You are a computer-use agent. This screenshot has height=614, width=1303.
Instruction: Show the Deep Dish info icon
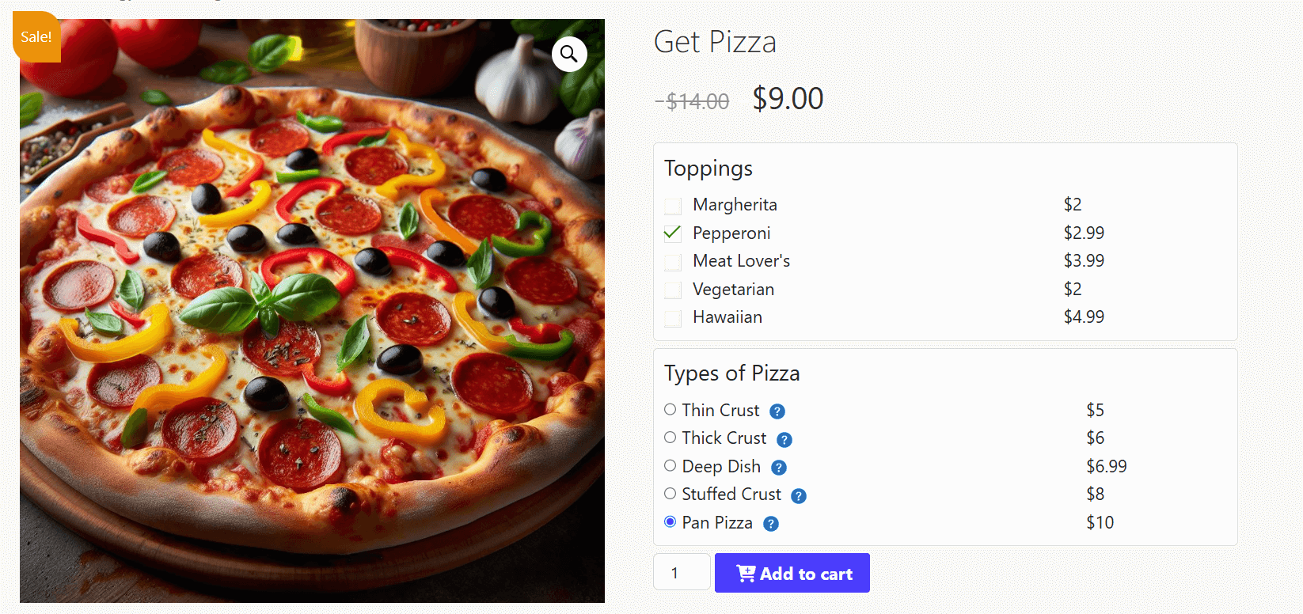click(x=779, y=468)
